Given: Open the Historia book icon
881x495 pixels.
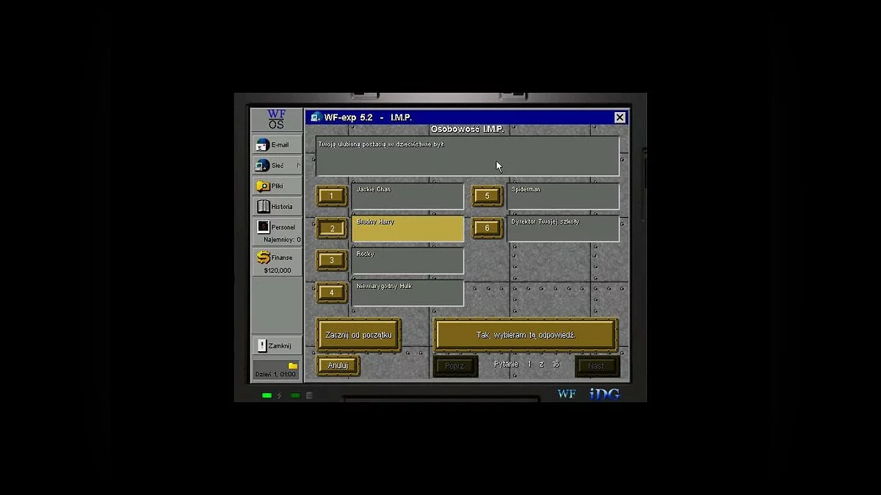Looking at the screenshot, I should point(263,207).
